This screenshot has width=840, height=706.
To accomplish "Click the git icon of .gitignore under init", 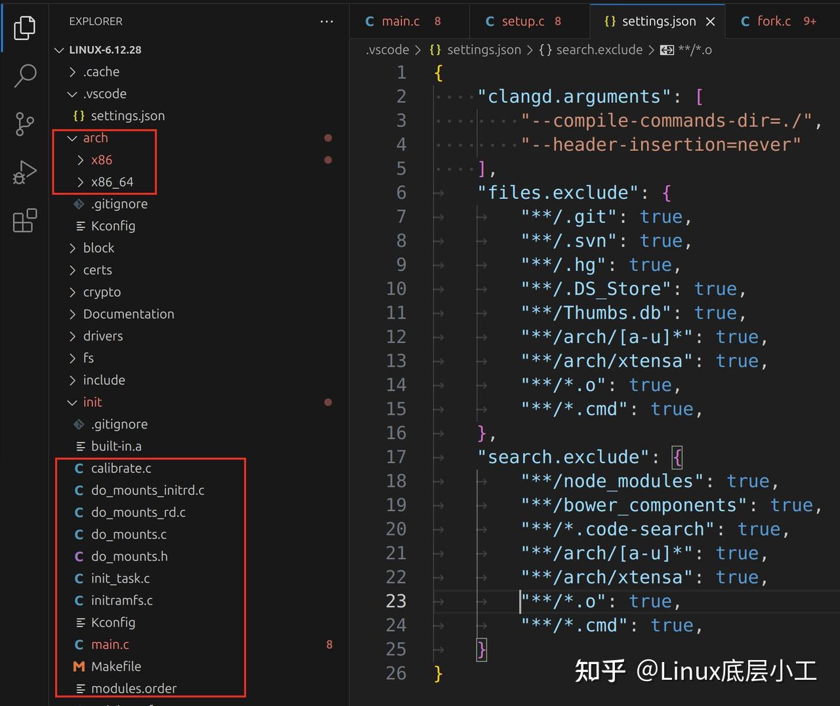I will tap(79, 424).
